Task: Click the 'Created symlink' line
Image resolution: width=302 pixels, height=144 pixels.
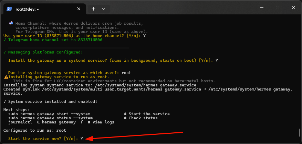Action: pyautogui.click(x=148, y=91)
